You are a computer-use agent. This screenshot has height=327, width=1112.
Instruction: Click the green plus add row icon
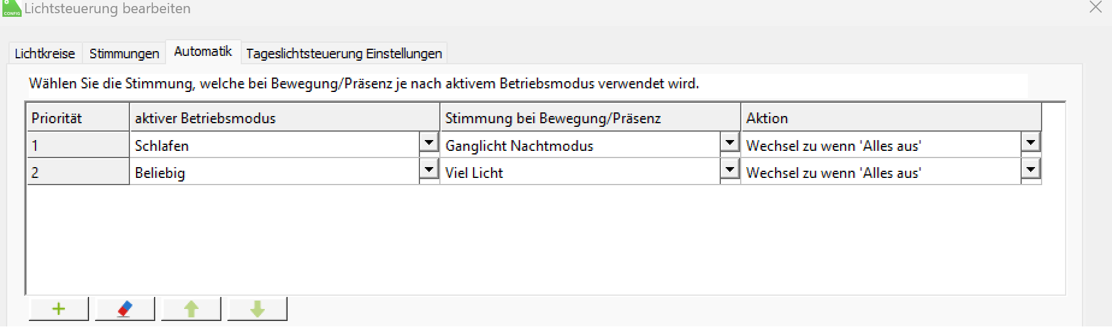click(58, 309)
